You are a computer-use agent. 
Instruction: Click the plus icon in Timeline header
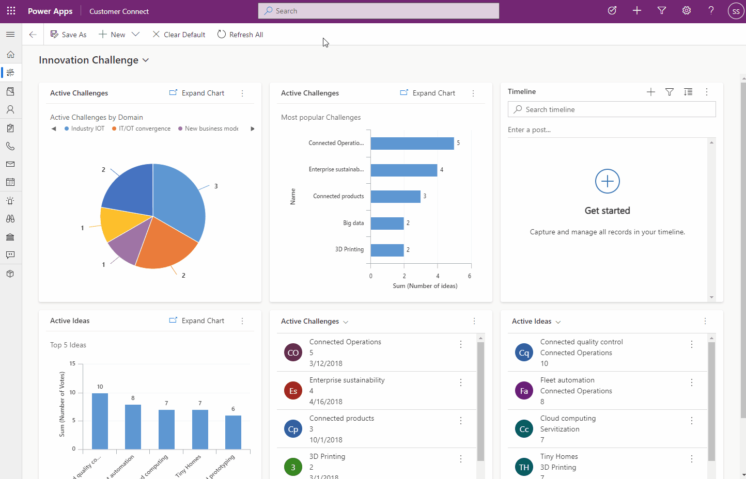pyautogui.click(x=650, y=92)
